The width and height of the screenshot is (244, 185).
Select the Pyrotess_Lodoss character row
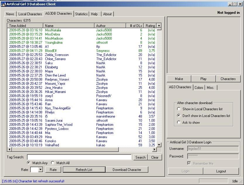coord(82,129)
